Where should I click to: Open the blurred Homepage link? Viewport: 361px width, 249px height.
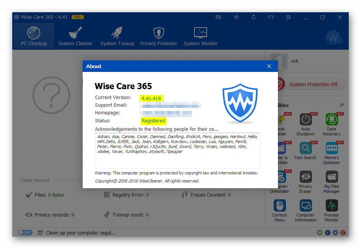(x=166, y=113)
